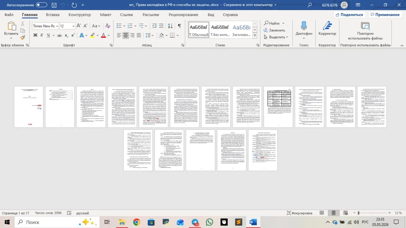This screenshot has width=406, height=228.
Task: Clear all formatting icon
Action: [x=108, y=26]
